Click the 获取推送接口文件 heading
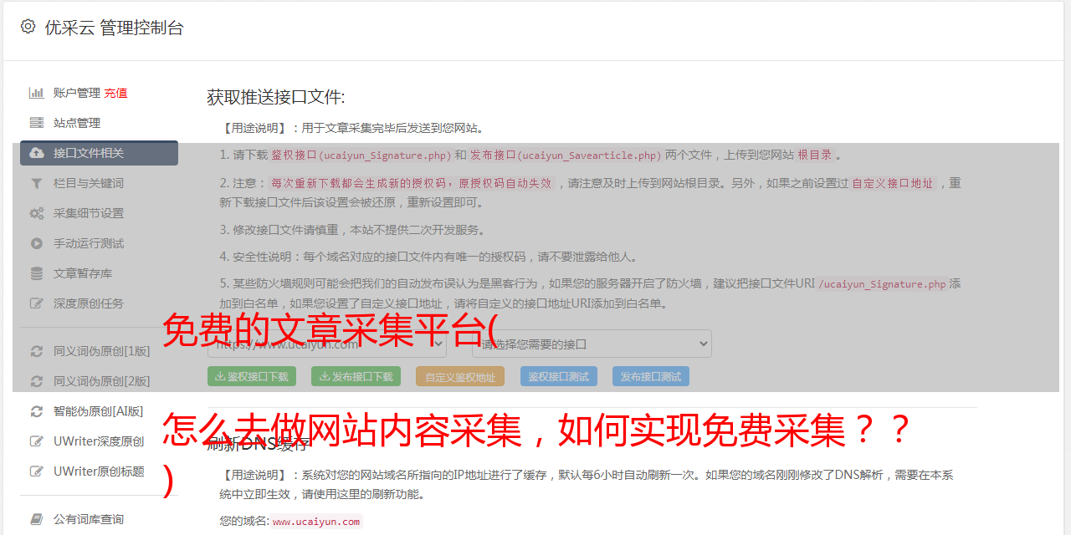The image size is (1071, 535). point(276,97)
